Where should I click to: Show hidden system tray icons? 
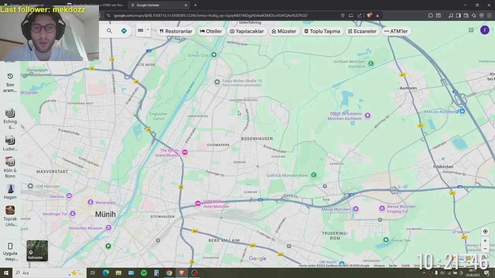[x=423, y=273]
